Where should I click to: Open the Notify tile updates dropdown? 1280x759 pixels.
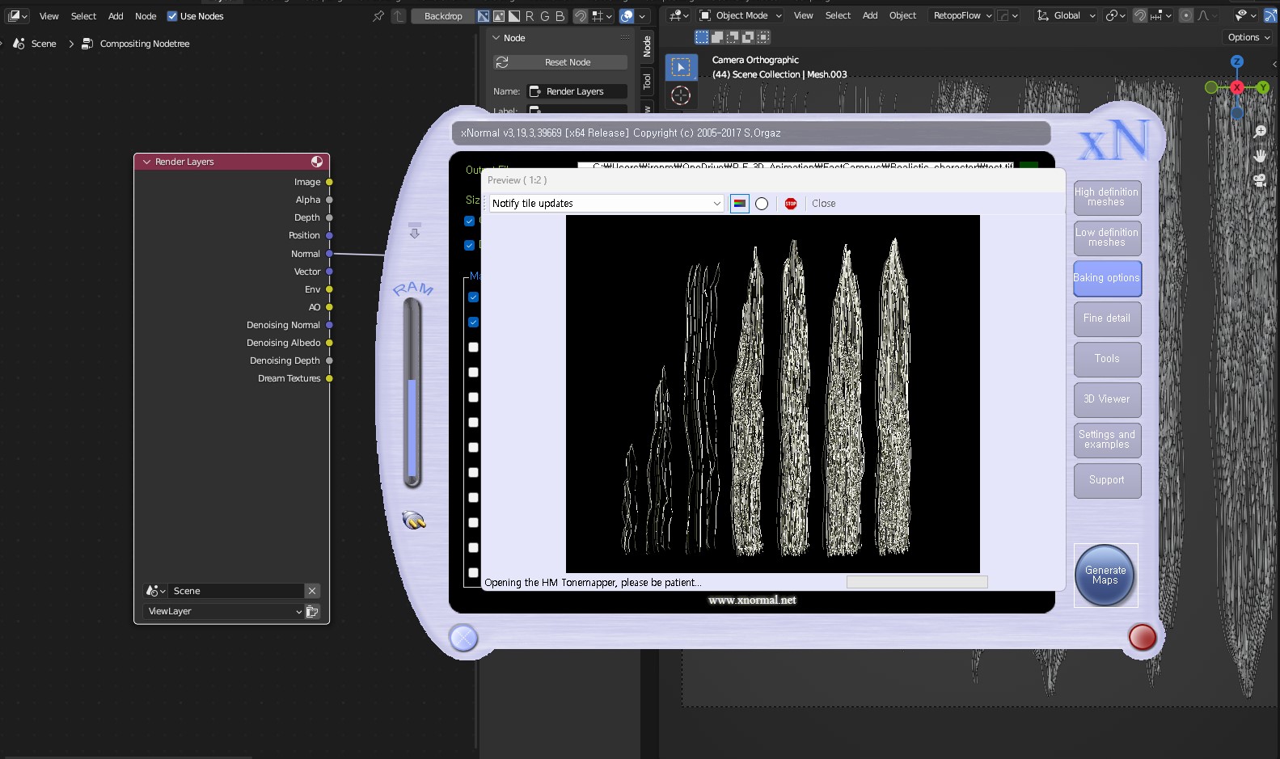point(606,204)
